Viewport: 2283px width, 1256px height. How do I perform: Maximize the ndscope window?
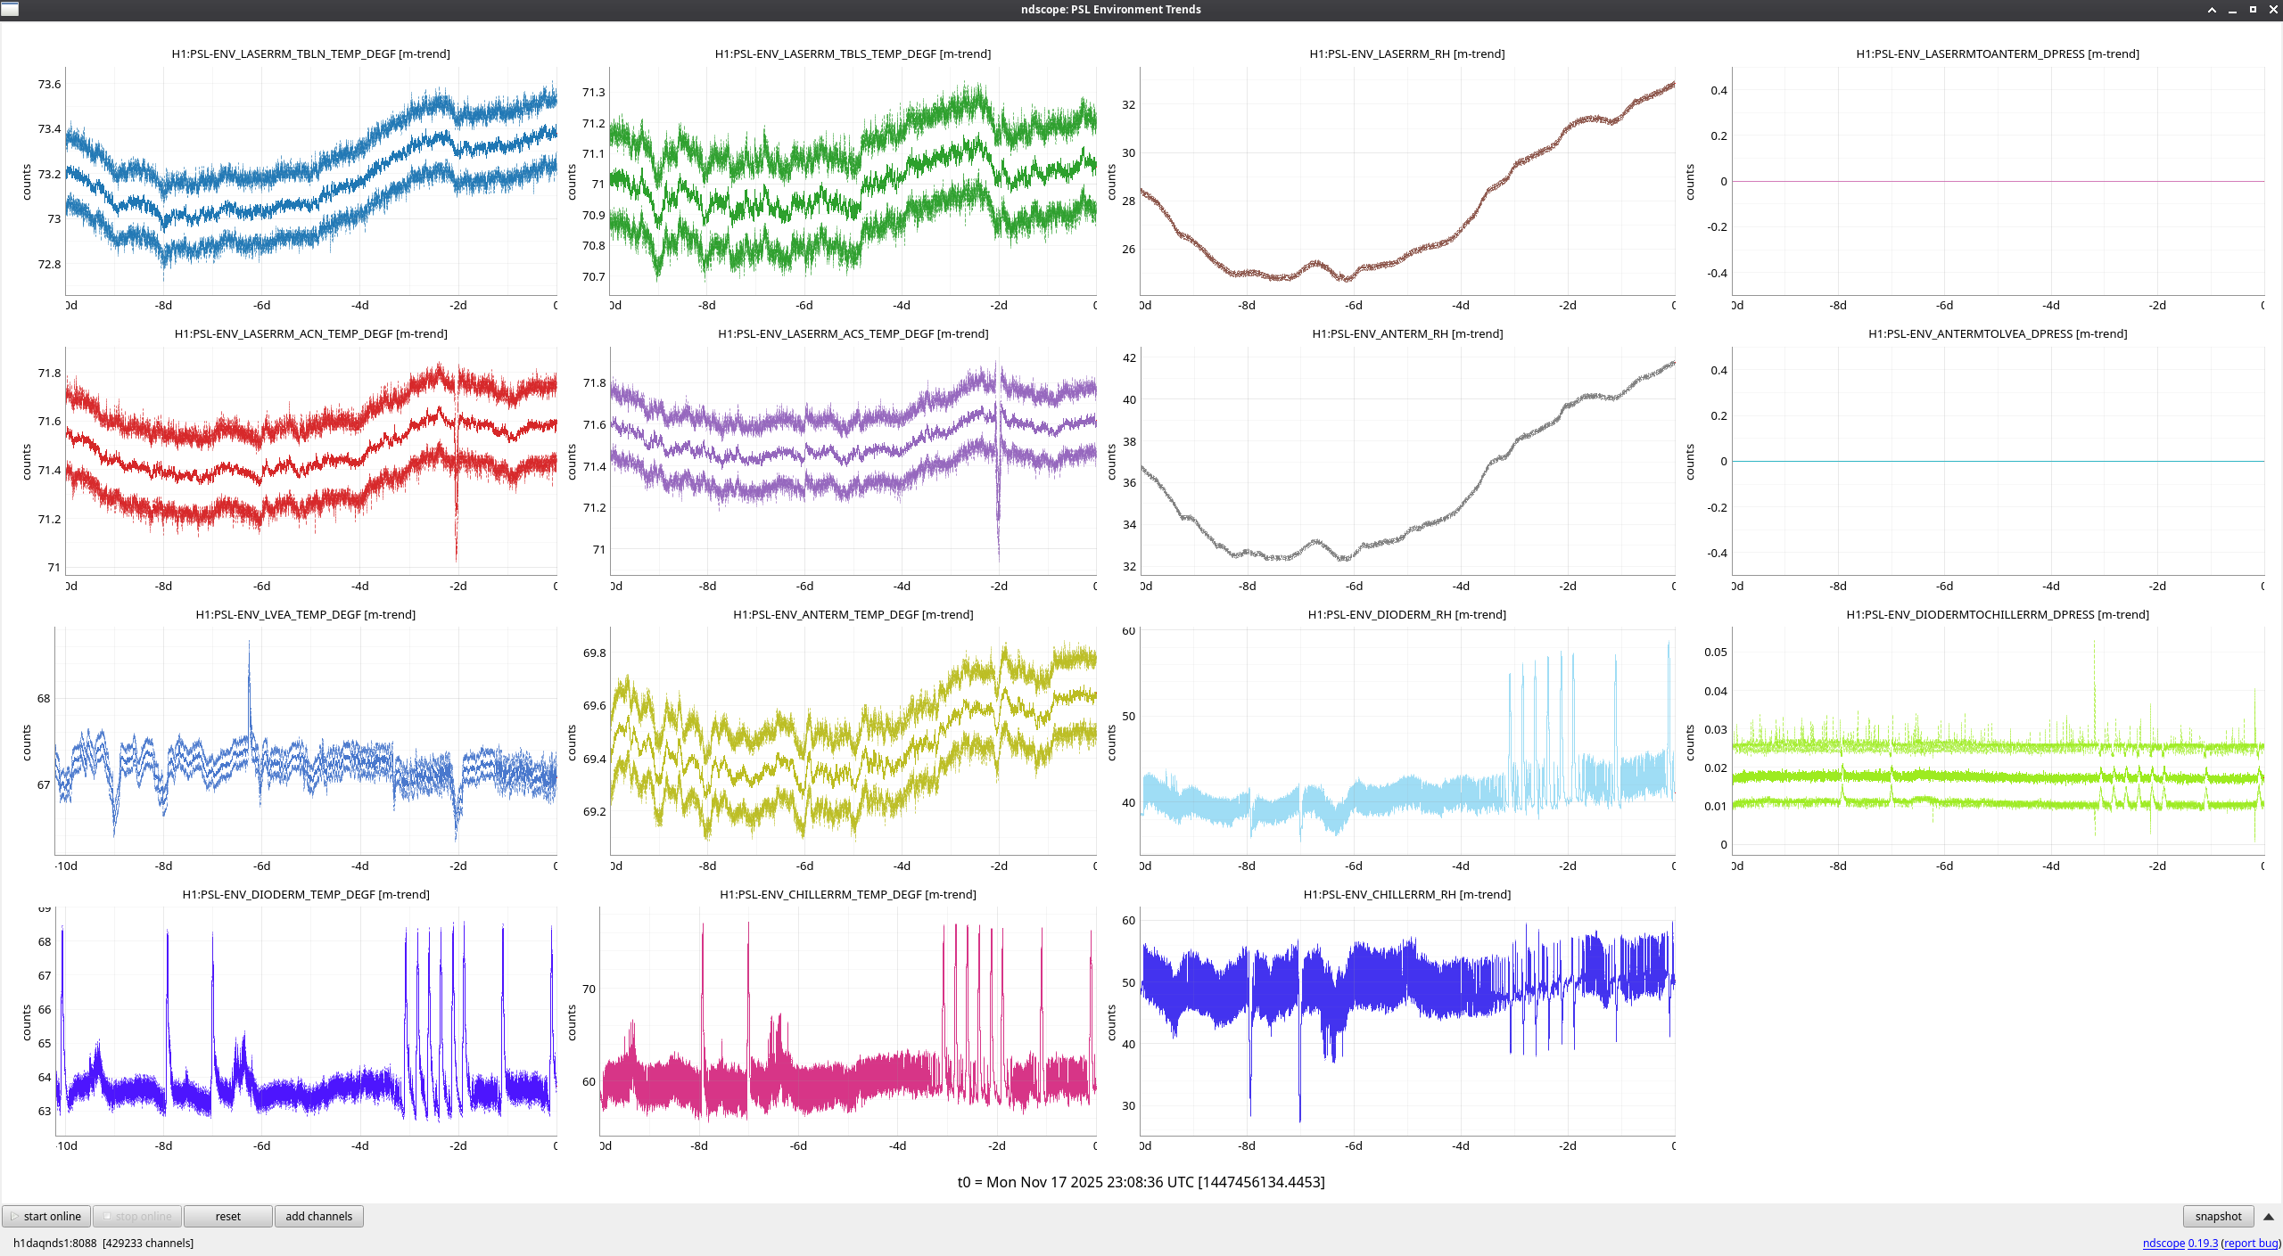(x=2253, y=10)
